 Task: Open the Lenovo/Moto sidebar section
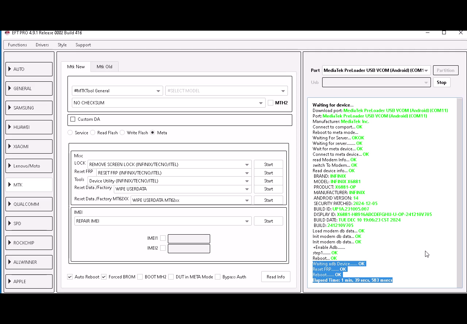(29, 166)
